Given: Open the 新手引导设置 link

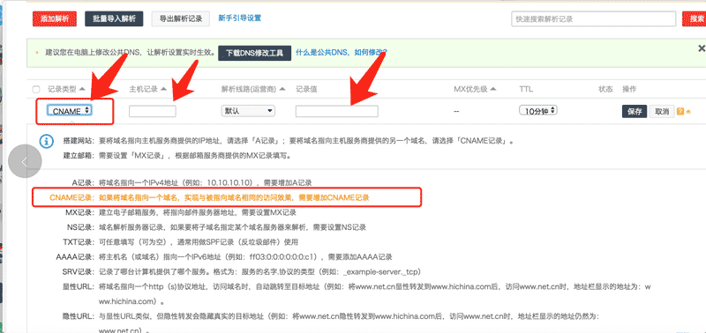Looking at the screenshot, I should (x=239, y=18).
